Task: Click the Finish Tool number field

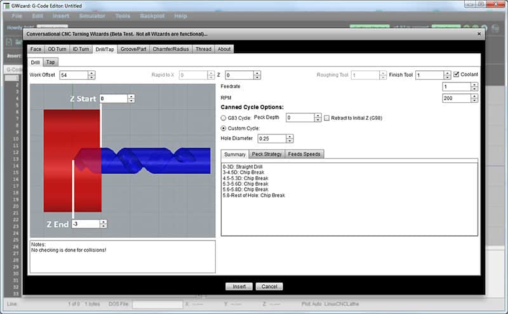Action: coord(430,75)
